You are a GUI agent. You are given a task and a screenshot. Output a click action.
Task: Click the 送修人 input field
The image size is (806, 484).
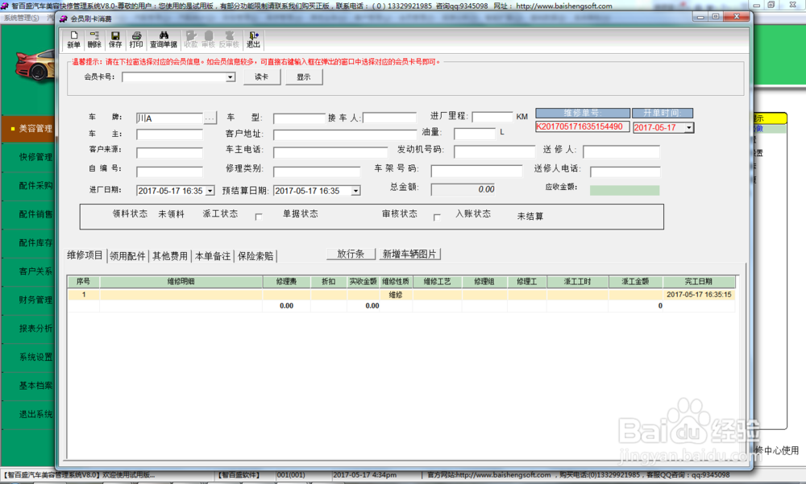[621, 152]
